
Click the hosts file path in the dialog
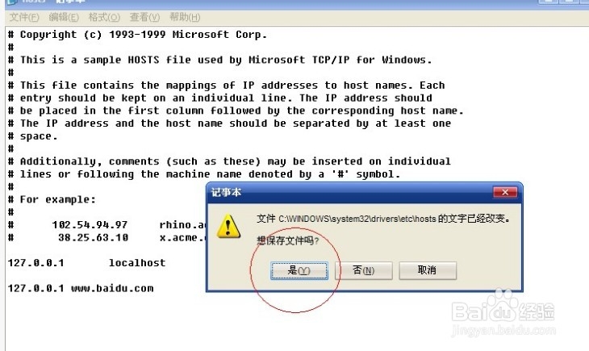[357, 219]
